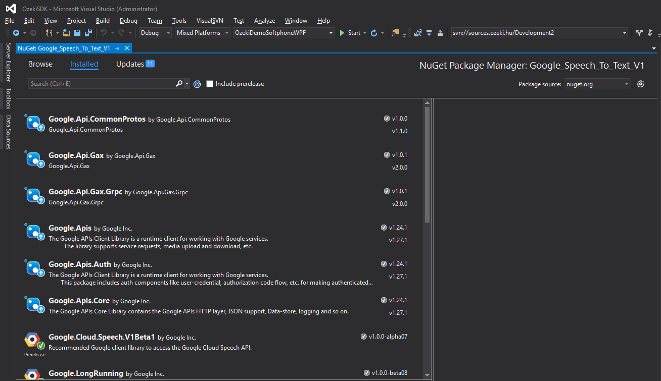Image resolution: width=661 pixels, height=381 pixels.
Task: Click the VisualSVN update down-arrow icon
Action: 429,33
